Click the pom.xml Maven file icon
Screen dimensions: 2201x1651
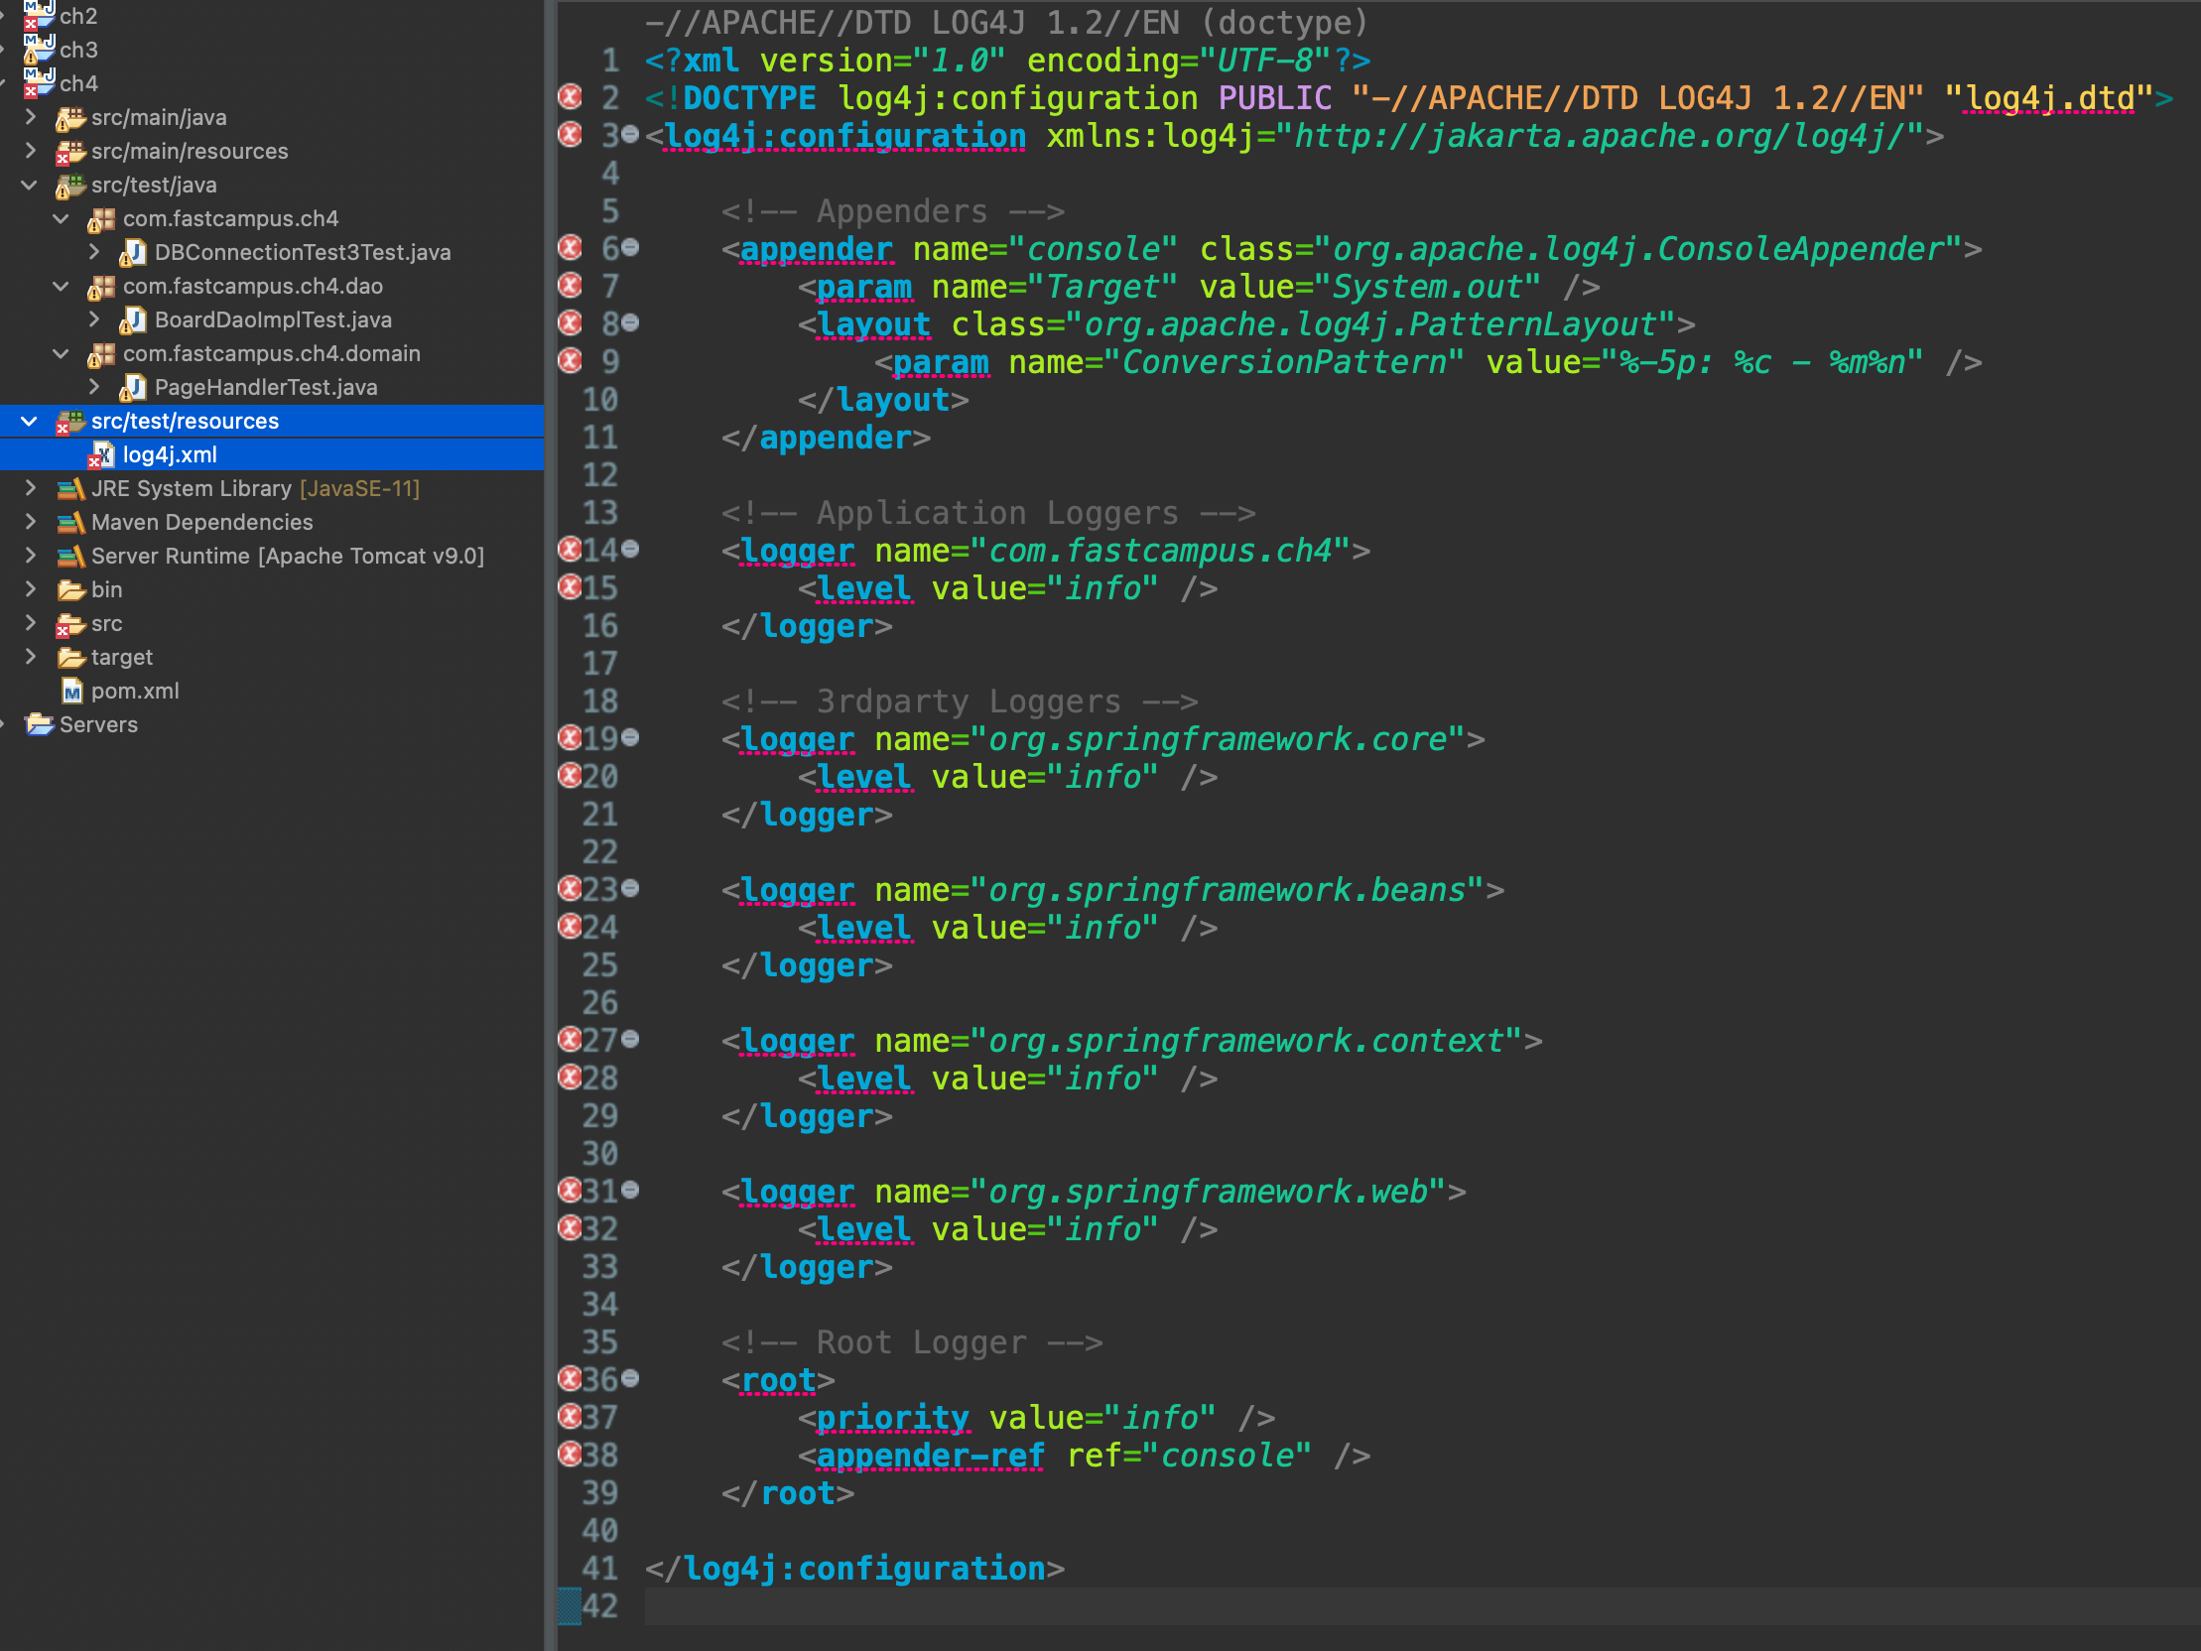(71, 691)
